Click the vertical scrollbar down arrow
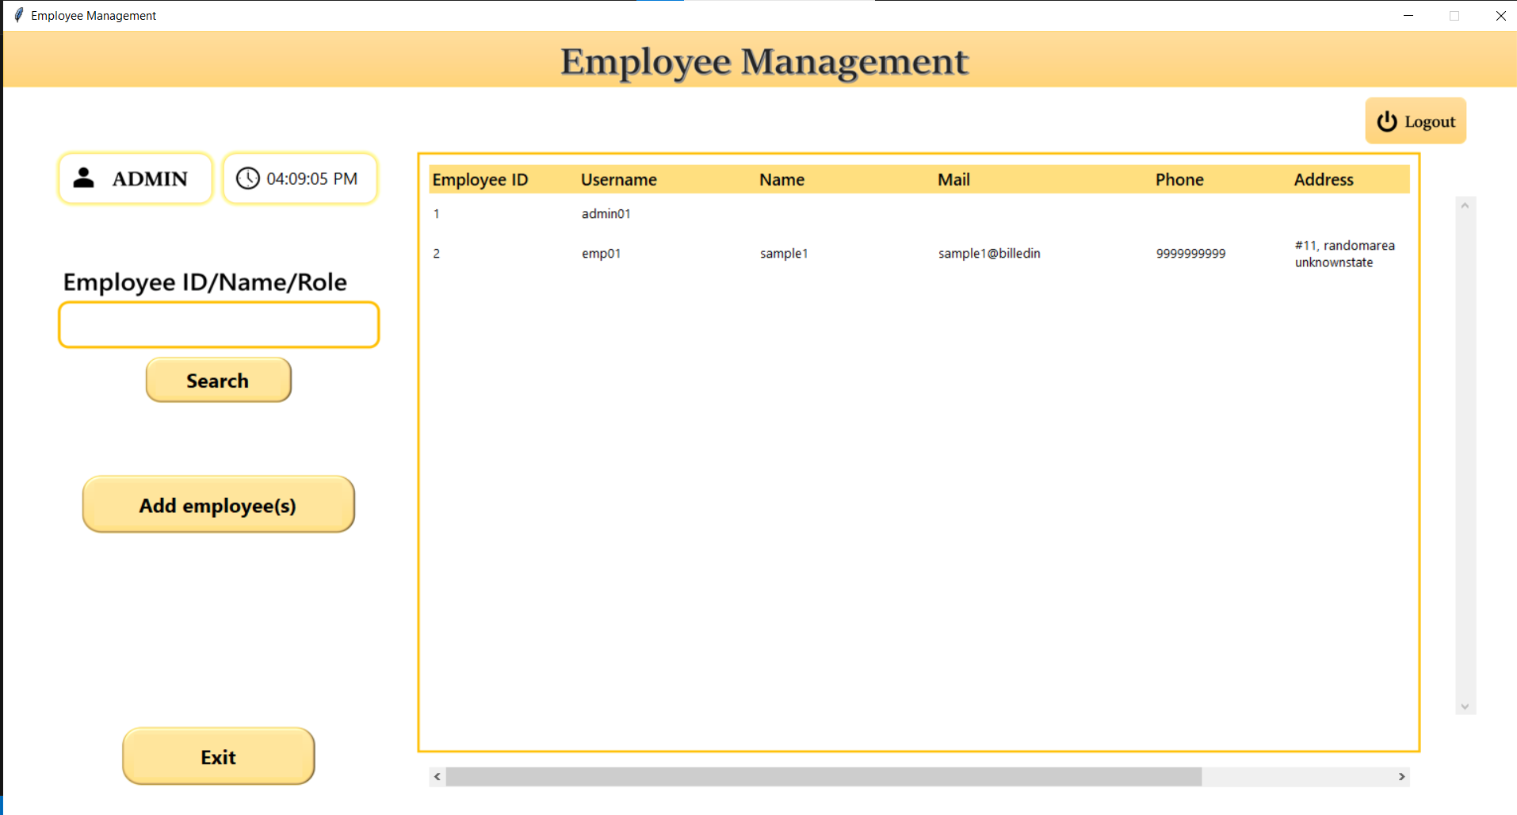The height and width of the screenshot is (815, 1517). pos(1465,706)
